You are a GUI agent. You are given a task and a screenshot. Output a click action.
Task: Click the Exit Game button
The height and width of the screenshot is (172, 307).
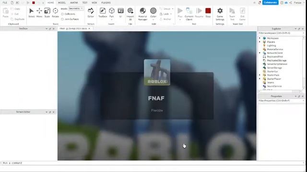242,14
